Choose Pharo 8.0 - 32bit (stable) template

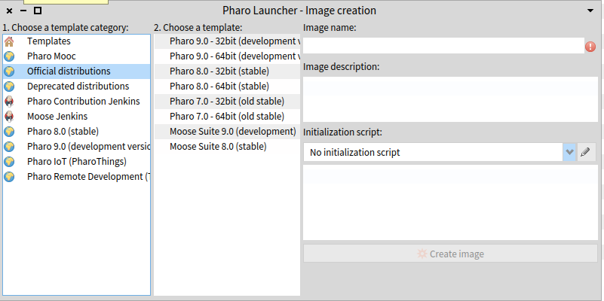(x=227, y=71)
